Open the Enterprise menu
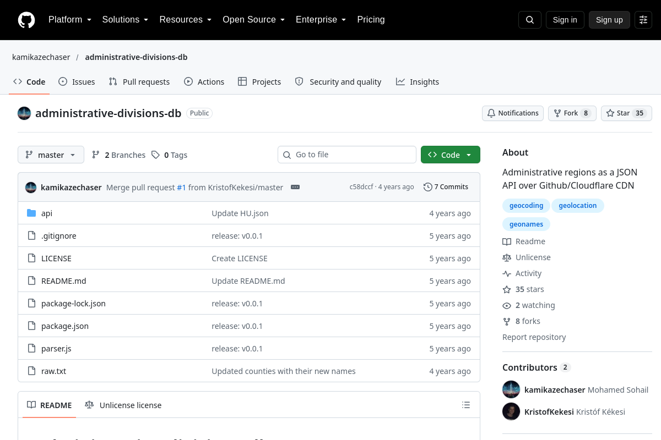The width and height of the screenshot is (661, 440). 321,20
